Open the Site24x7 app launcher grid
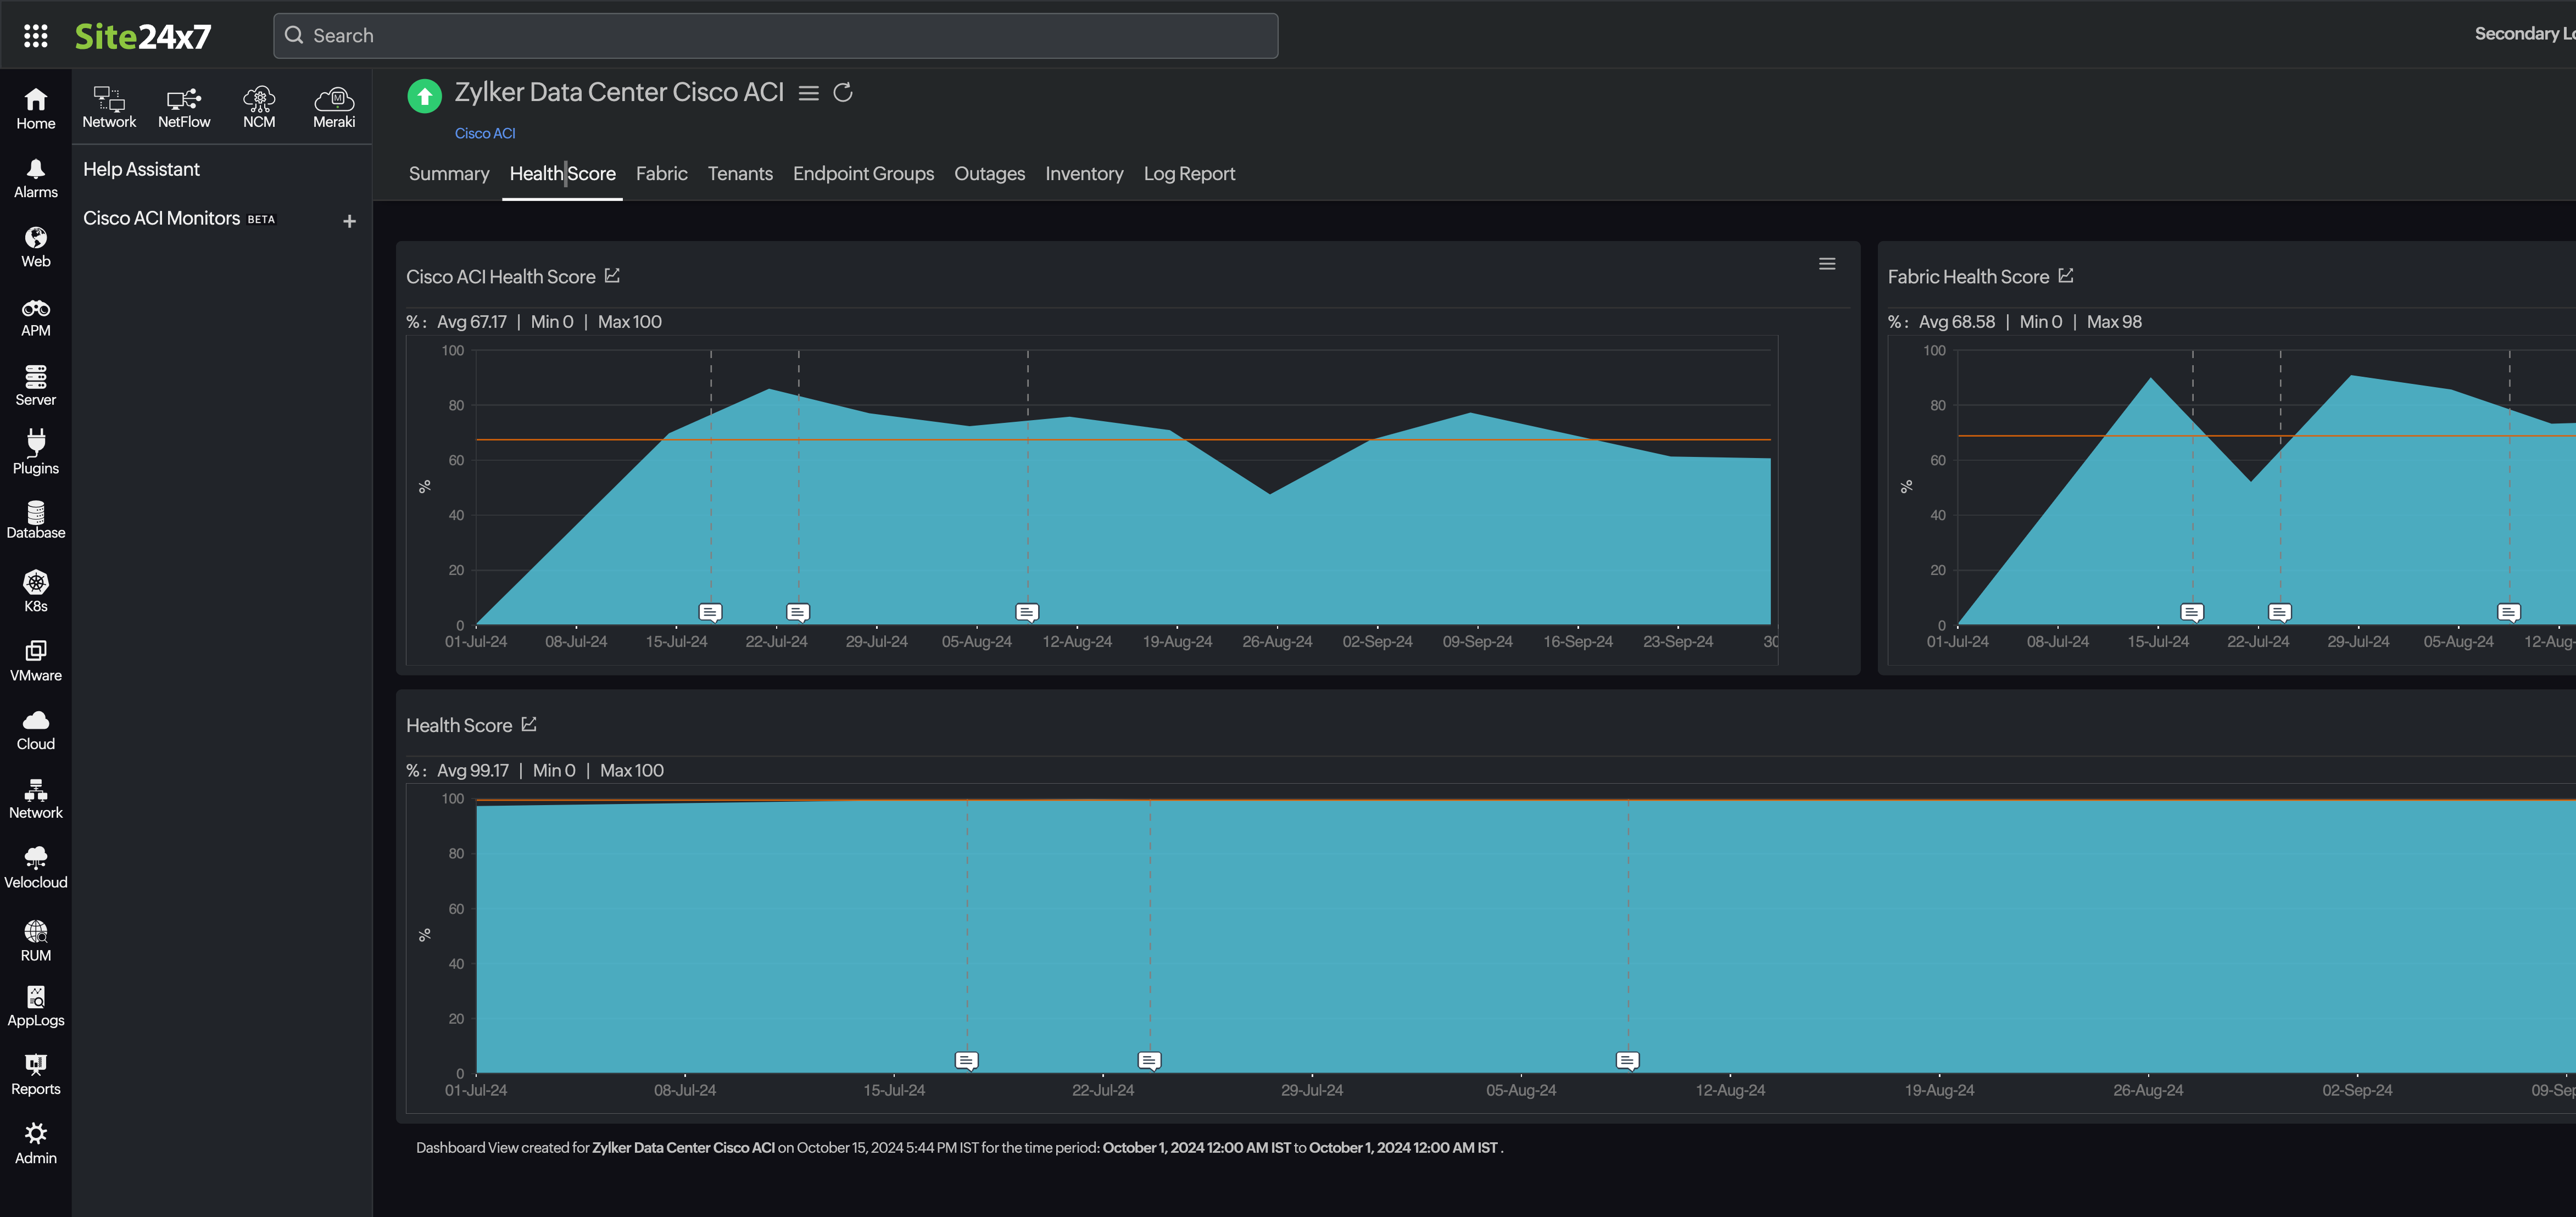The width and height of the screenshot is (2576, 1217). [36, 35]
